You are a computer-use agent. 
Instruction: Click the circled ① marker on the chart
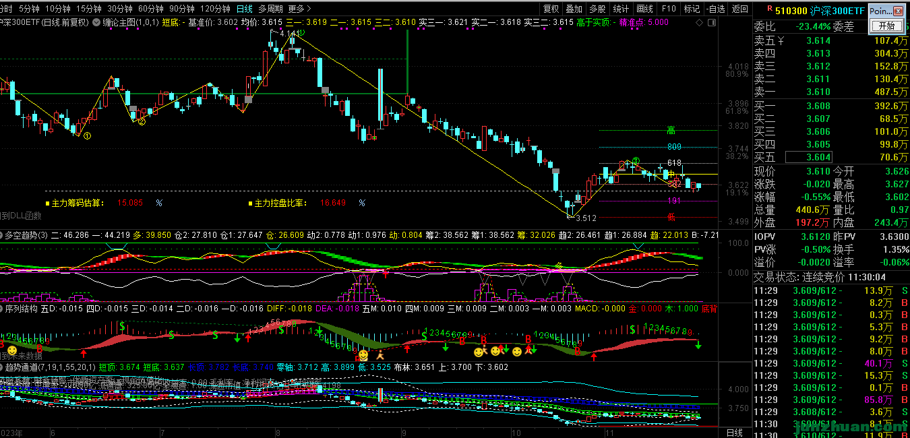coord(88,136)
